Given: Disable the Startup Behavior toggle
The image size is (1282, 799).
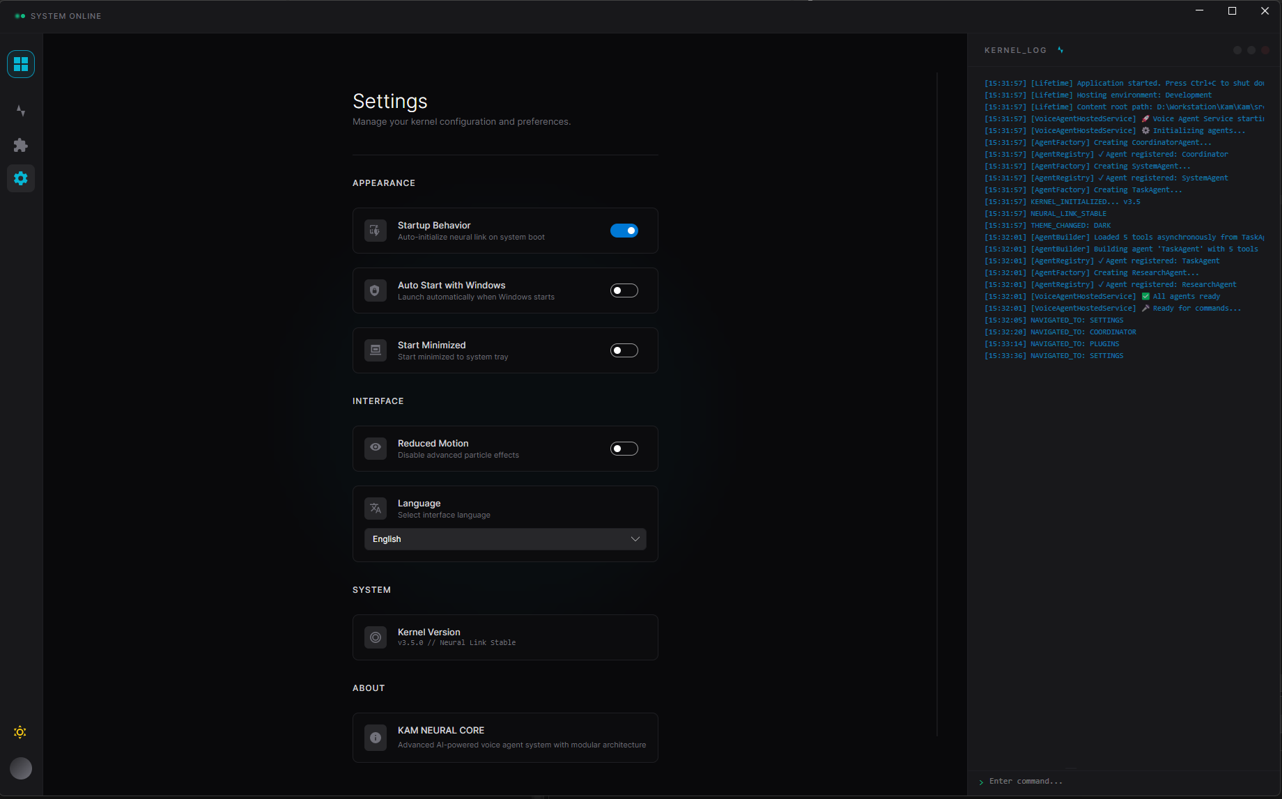Looking at the screenshot, I should 624,231.
